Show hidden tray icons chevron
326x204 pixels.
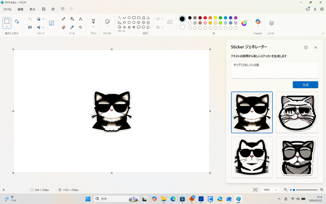(279, 199)
